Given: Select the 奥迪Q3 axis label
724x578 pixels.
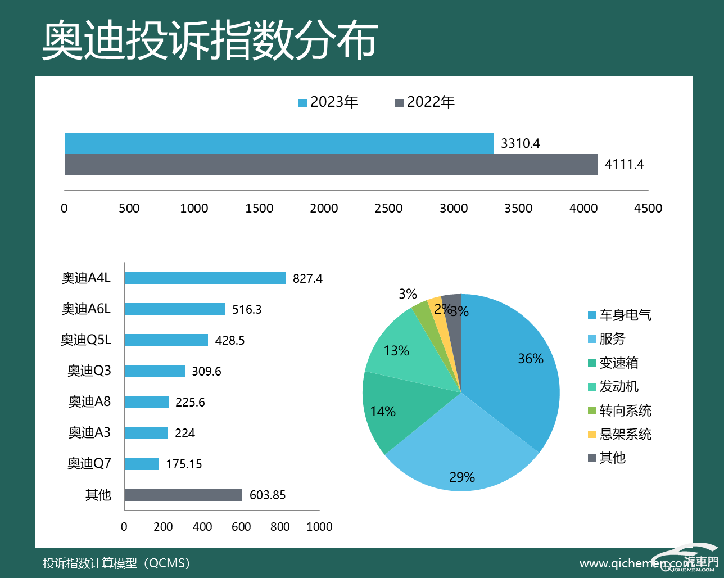Looking at the screenshot, I should [x=89, y=371].
